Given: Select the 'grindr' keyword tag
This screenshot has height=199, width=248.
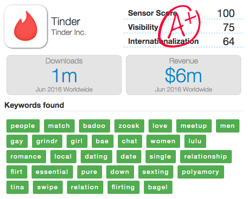Looking at the screenshot, I should pos(47,141).
